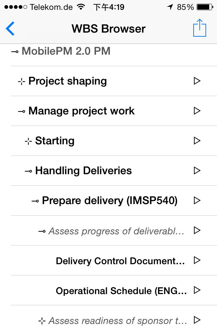The image size is (217, 326).
Task: Tap the blue back arrow
Action: pyautogui.click(x=11, y=29)
